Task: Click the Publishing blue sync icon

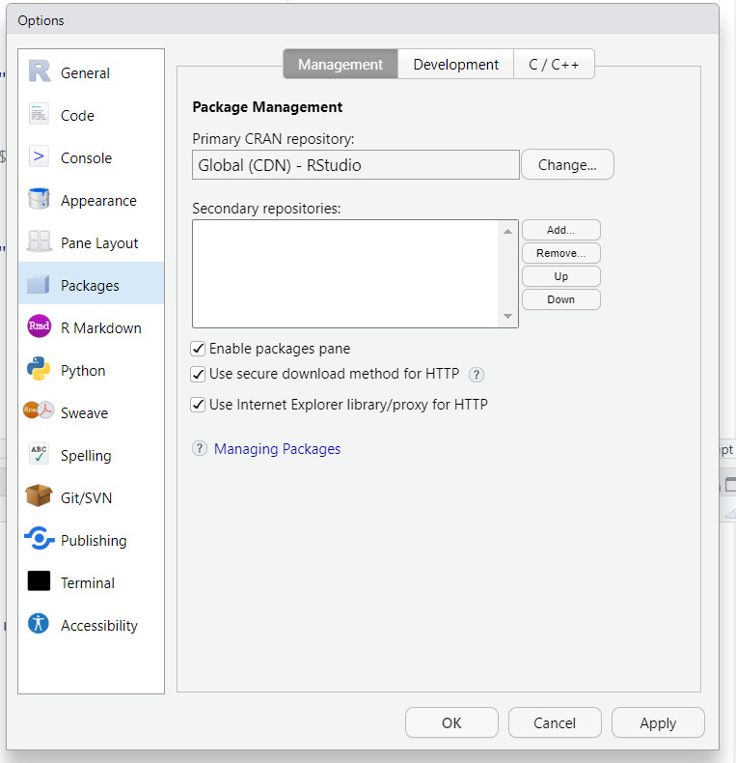Action: pos(39,538)
